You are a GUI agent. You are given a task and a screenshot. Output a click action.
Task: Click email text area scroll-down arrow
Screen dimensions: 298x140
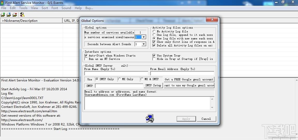[x=212, y=108]
